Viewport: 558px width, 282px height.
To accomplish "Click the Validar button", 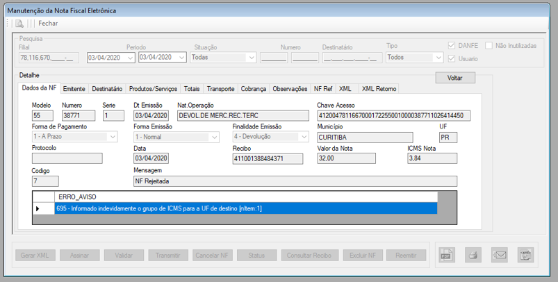I will pos(124,256).
